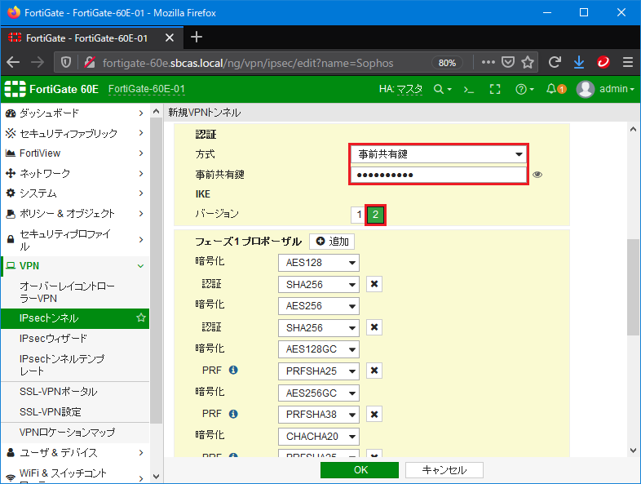The height and width of the screenshot is (484, 641).
Task: Show pre-shared key with eye icon
Action: tap(537, 175)
